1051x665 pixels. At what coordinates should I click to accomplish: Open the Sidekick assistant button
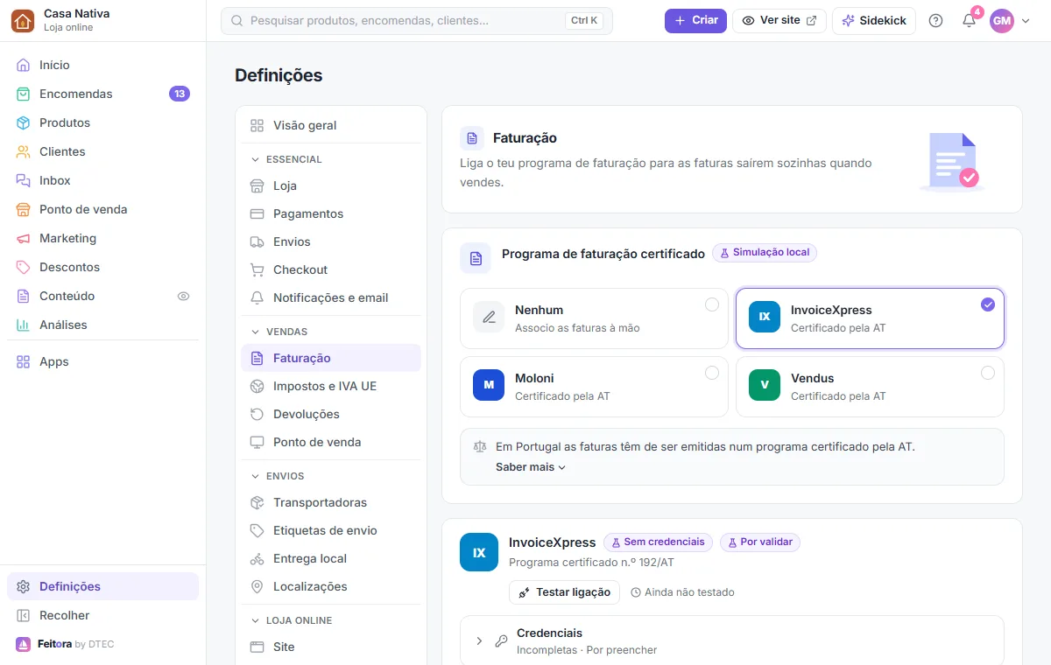[x=874, y=20]
